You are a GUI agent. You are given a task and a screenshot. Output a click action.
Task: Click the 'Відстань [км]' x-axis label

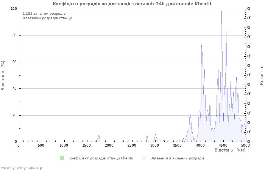(230, 150)
